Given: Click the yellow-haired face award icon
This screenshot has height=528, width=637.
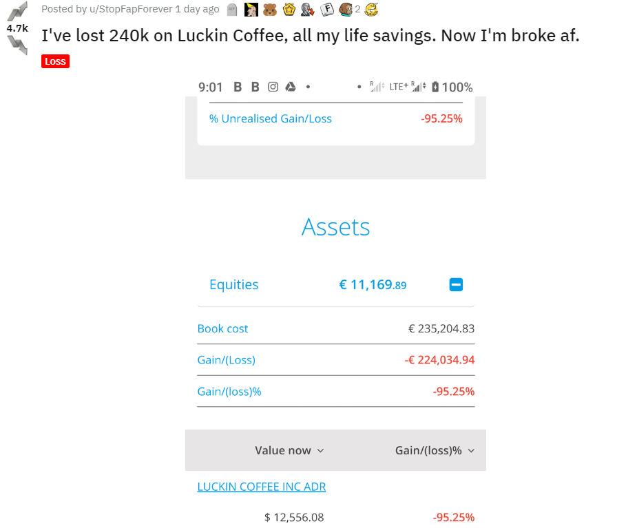Looking at the screenshot, I should click(x=251, y=10).
